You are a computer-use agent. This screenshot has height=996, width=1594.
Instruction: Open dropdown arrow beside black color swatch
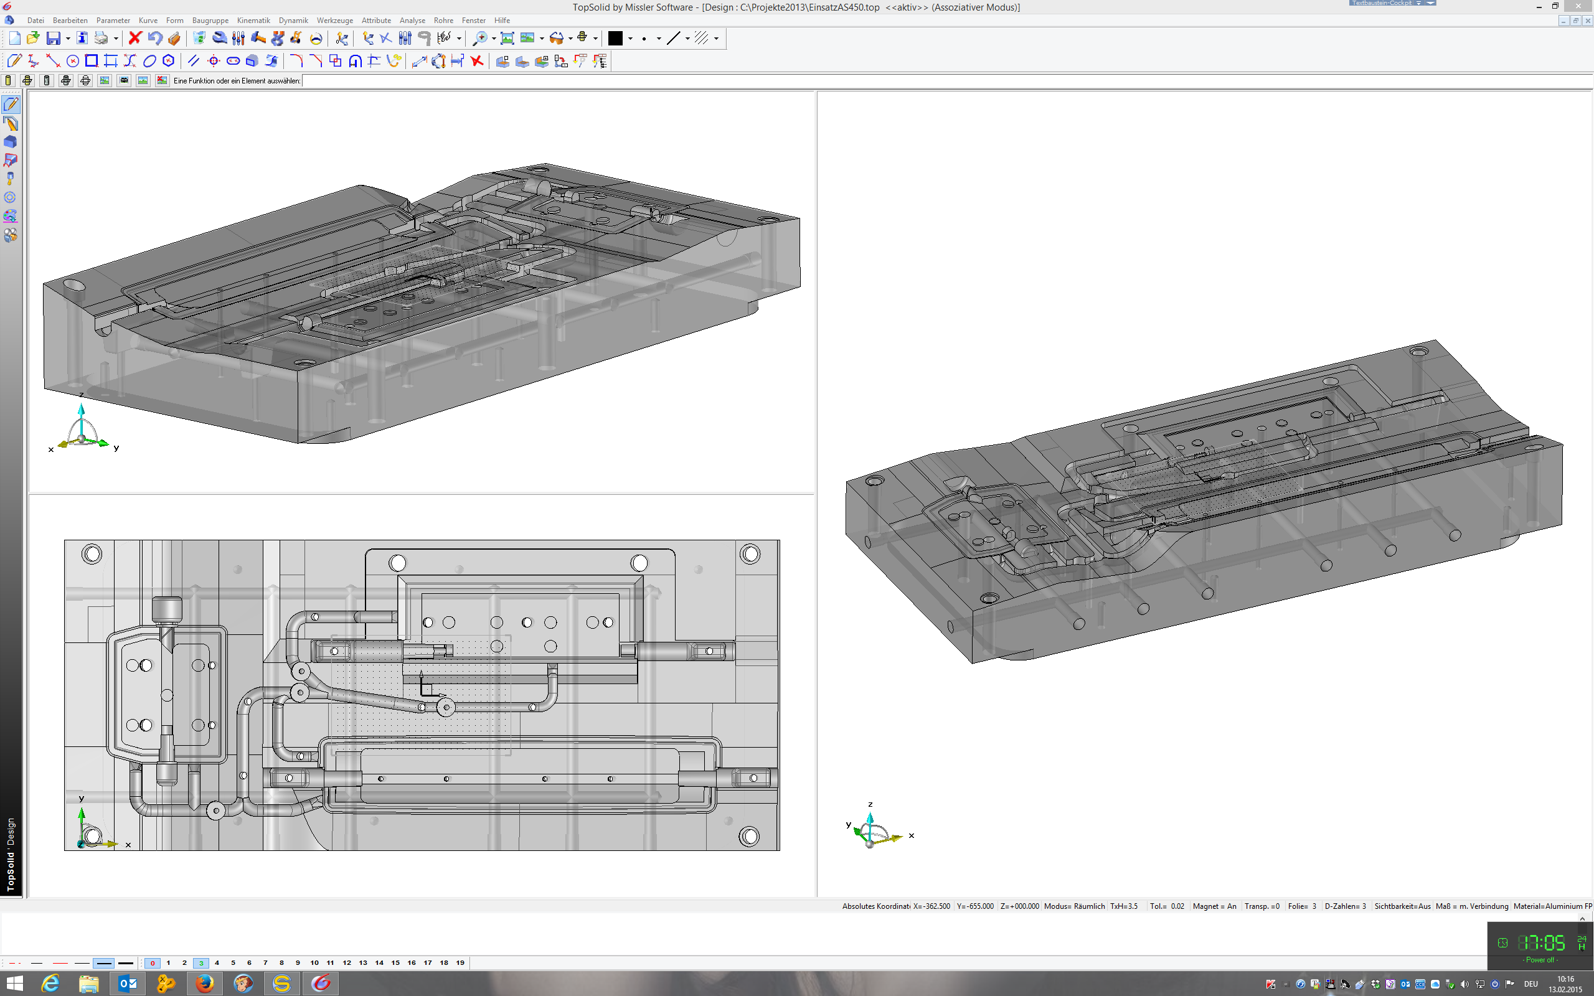630,38
